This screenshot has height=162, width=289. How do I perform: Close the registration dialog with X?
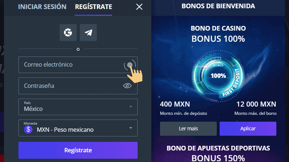(x=139, y=7)
